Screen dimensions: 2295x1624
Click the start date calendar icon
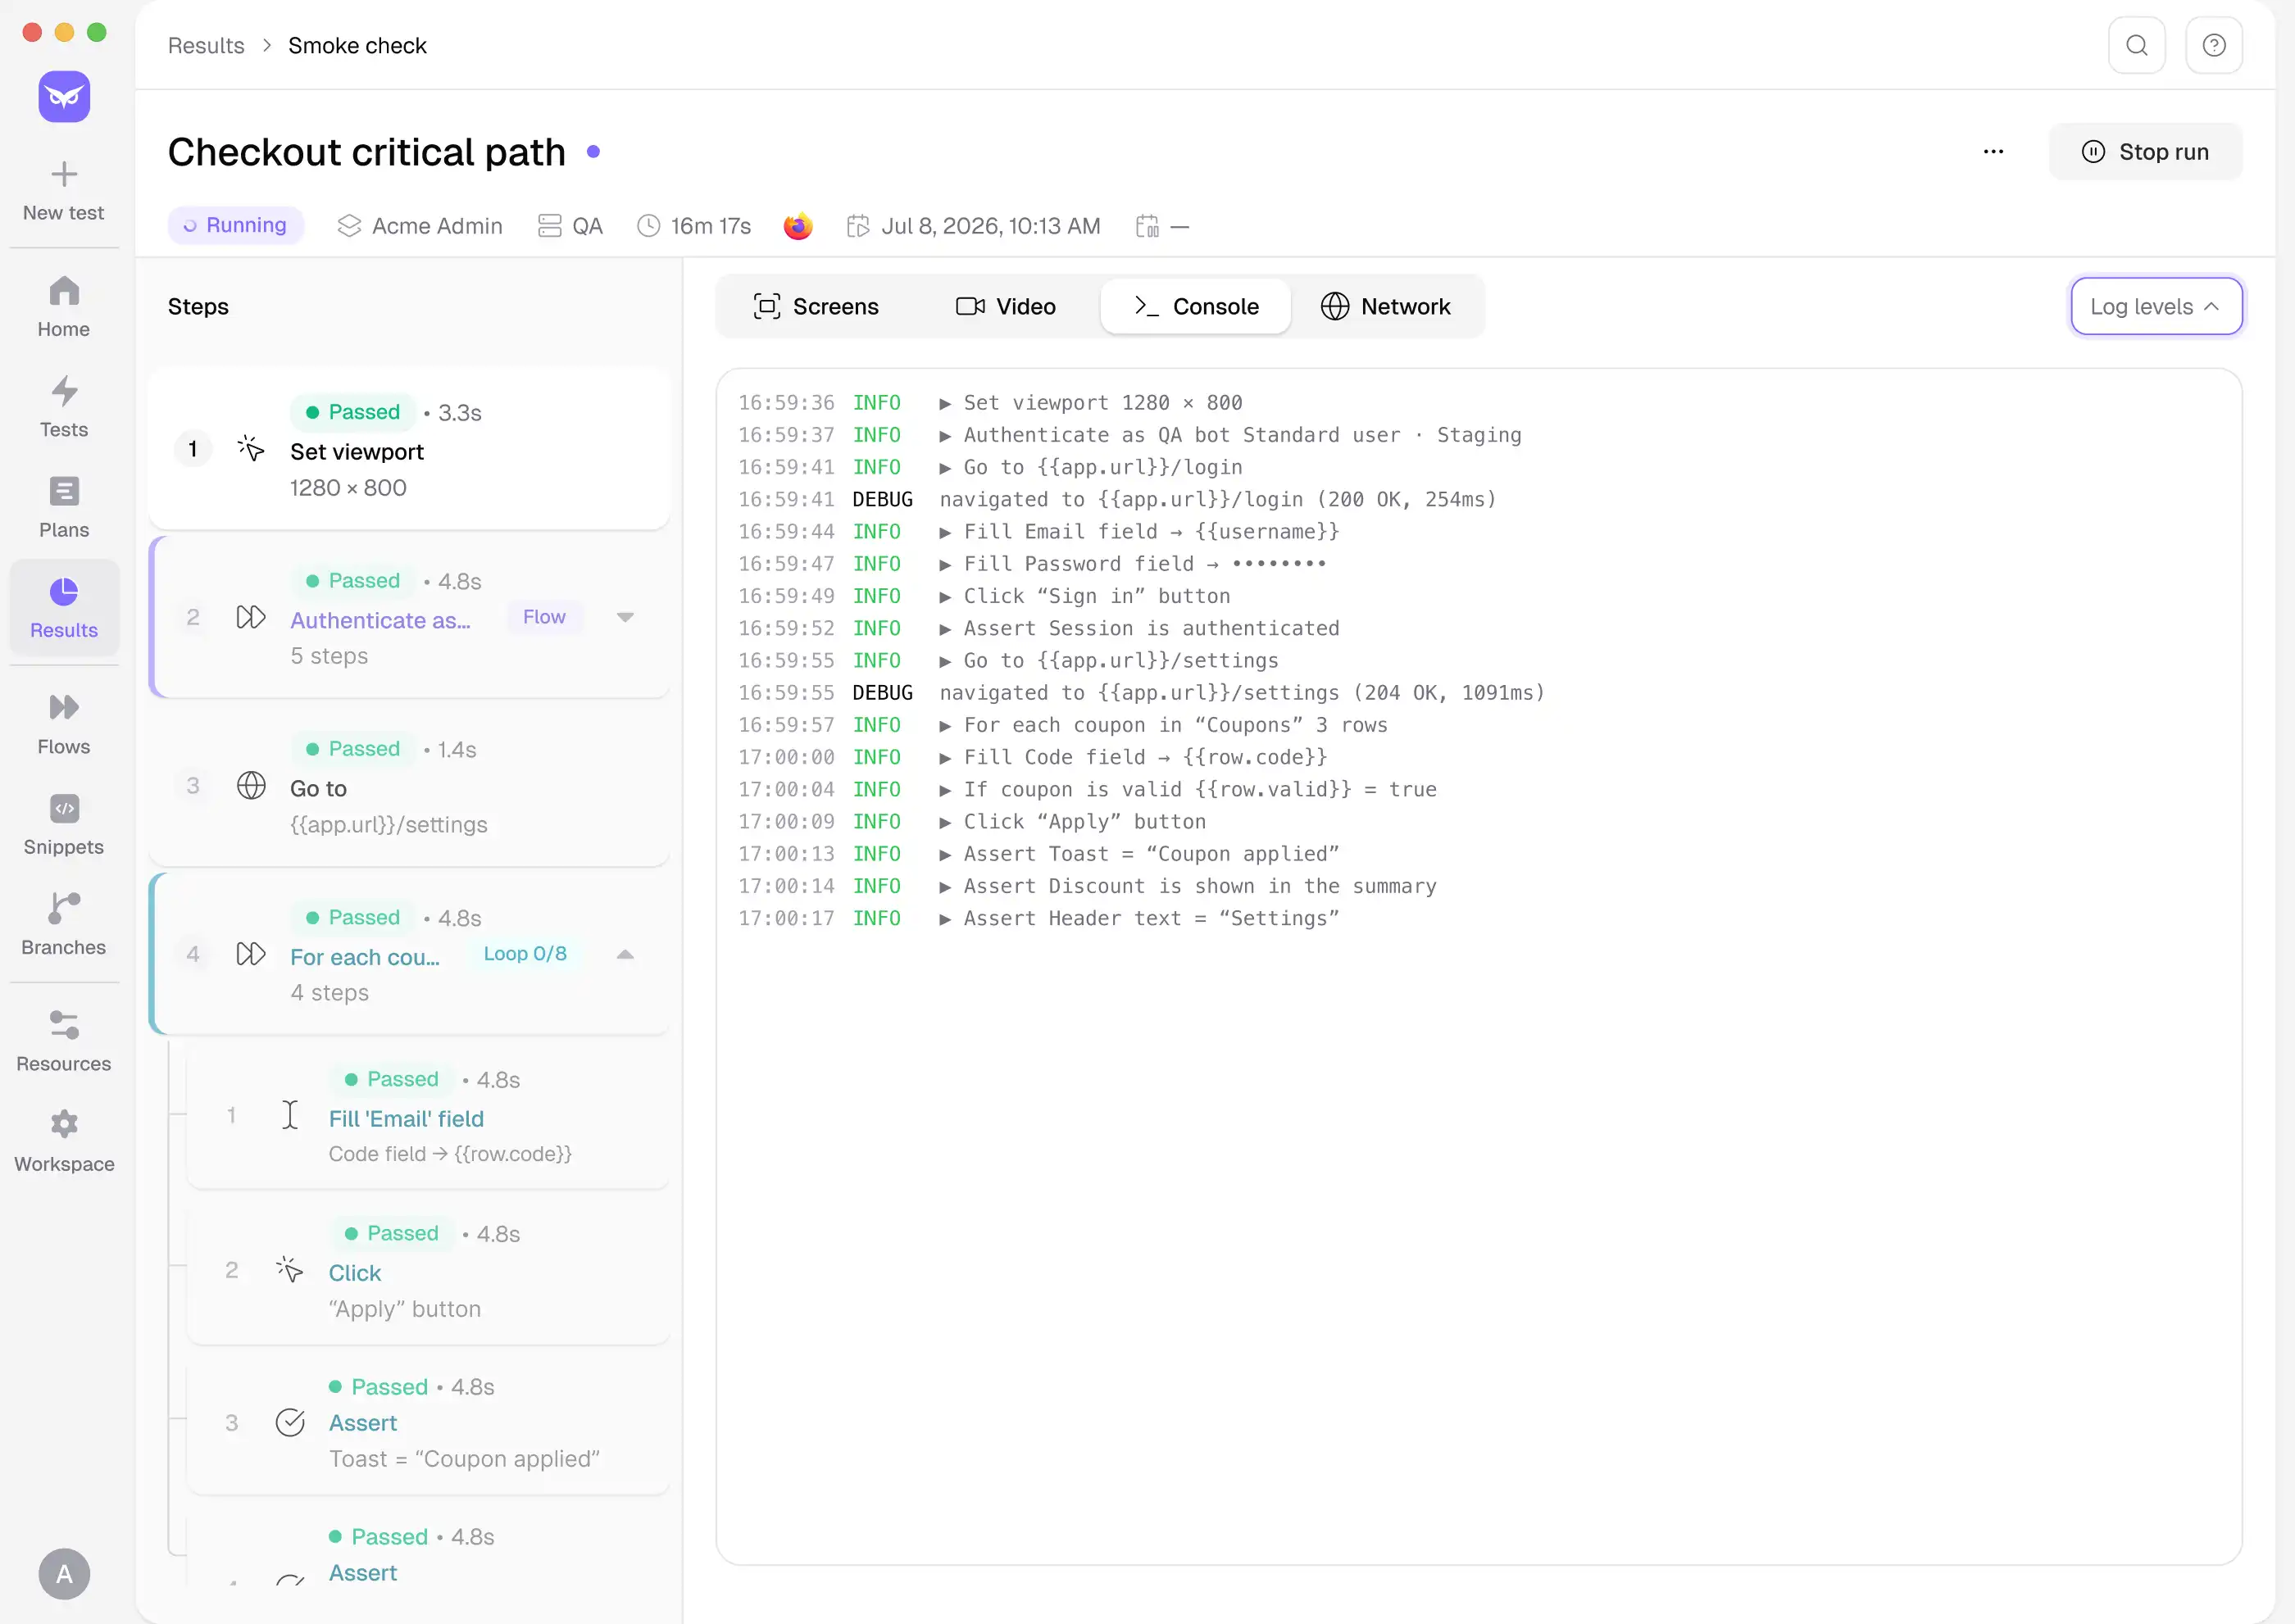[x=858, y=226]
